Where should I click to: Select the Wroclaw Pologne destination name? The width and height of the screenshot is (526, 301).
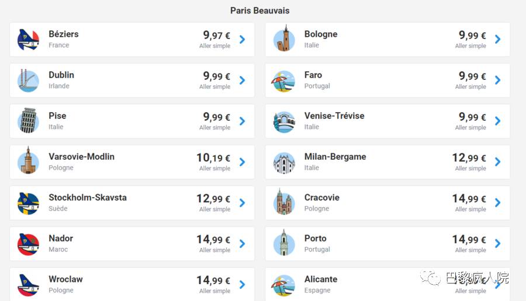[65, 279]
